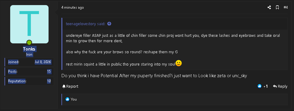The height and width of the screenshot is (111, 294).
Task: Open the Tonks username profile link
Action: point(29,49)
